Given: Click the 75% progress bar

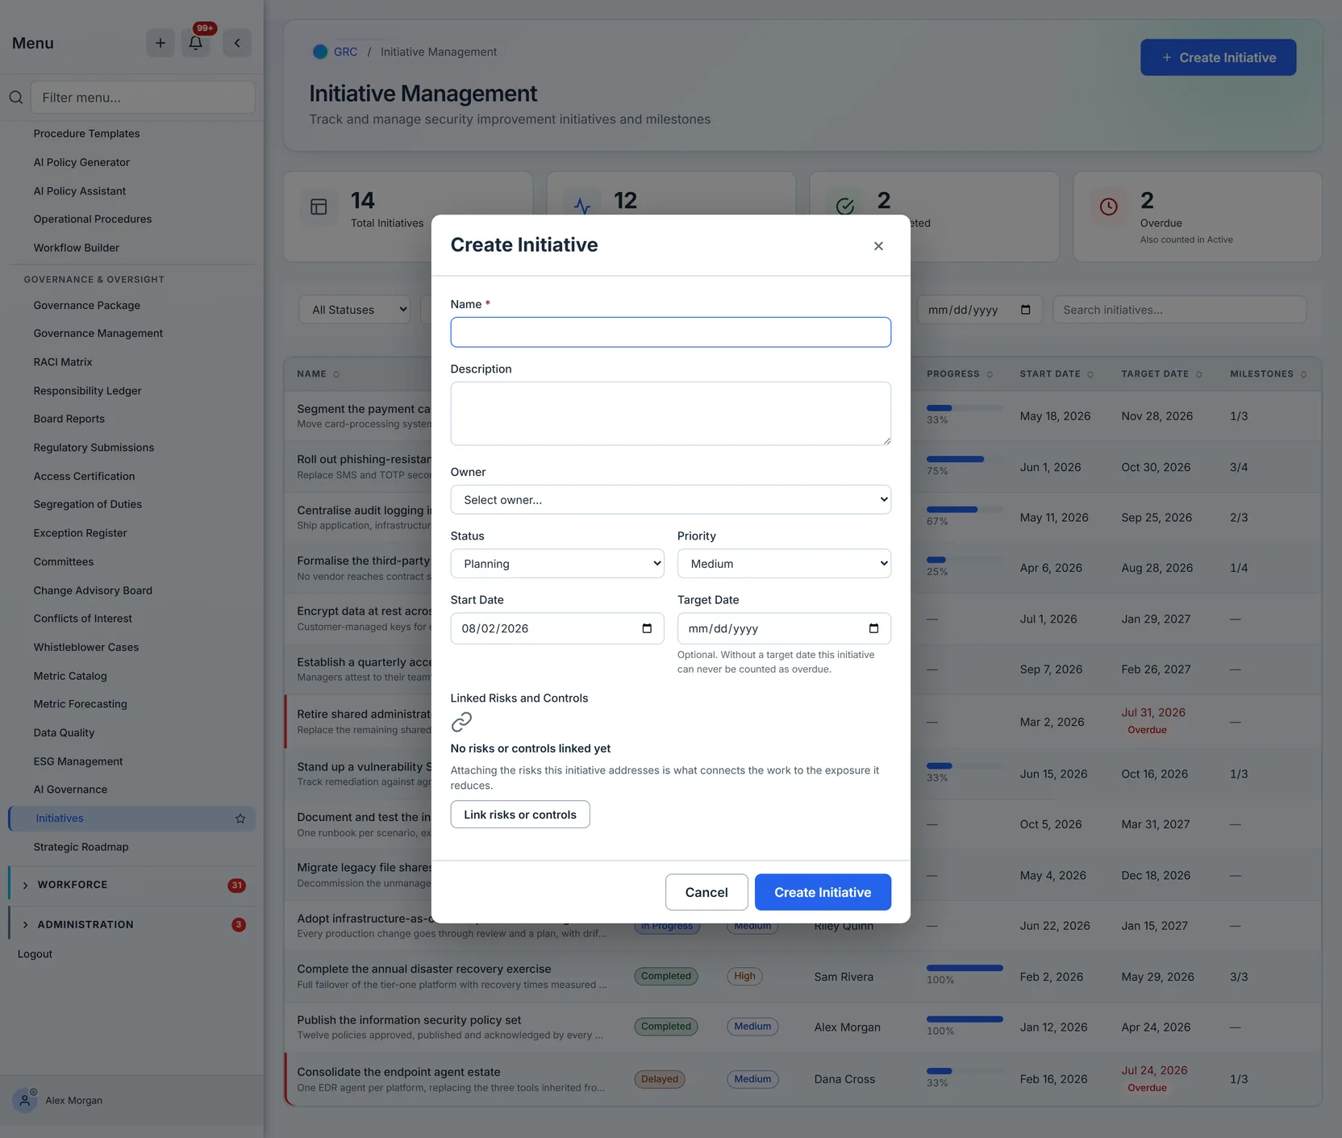Looking at the screenshot, I should click(965, 459).
